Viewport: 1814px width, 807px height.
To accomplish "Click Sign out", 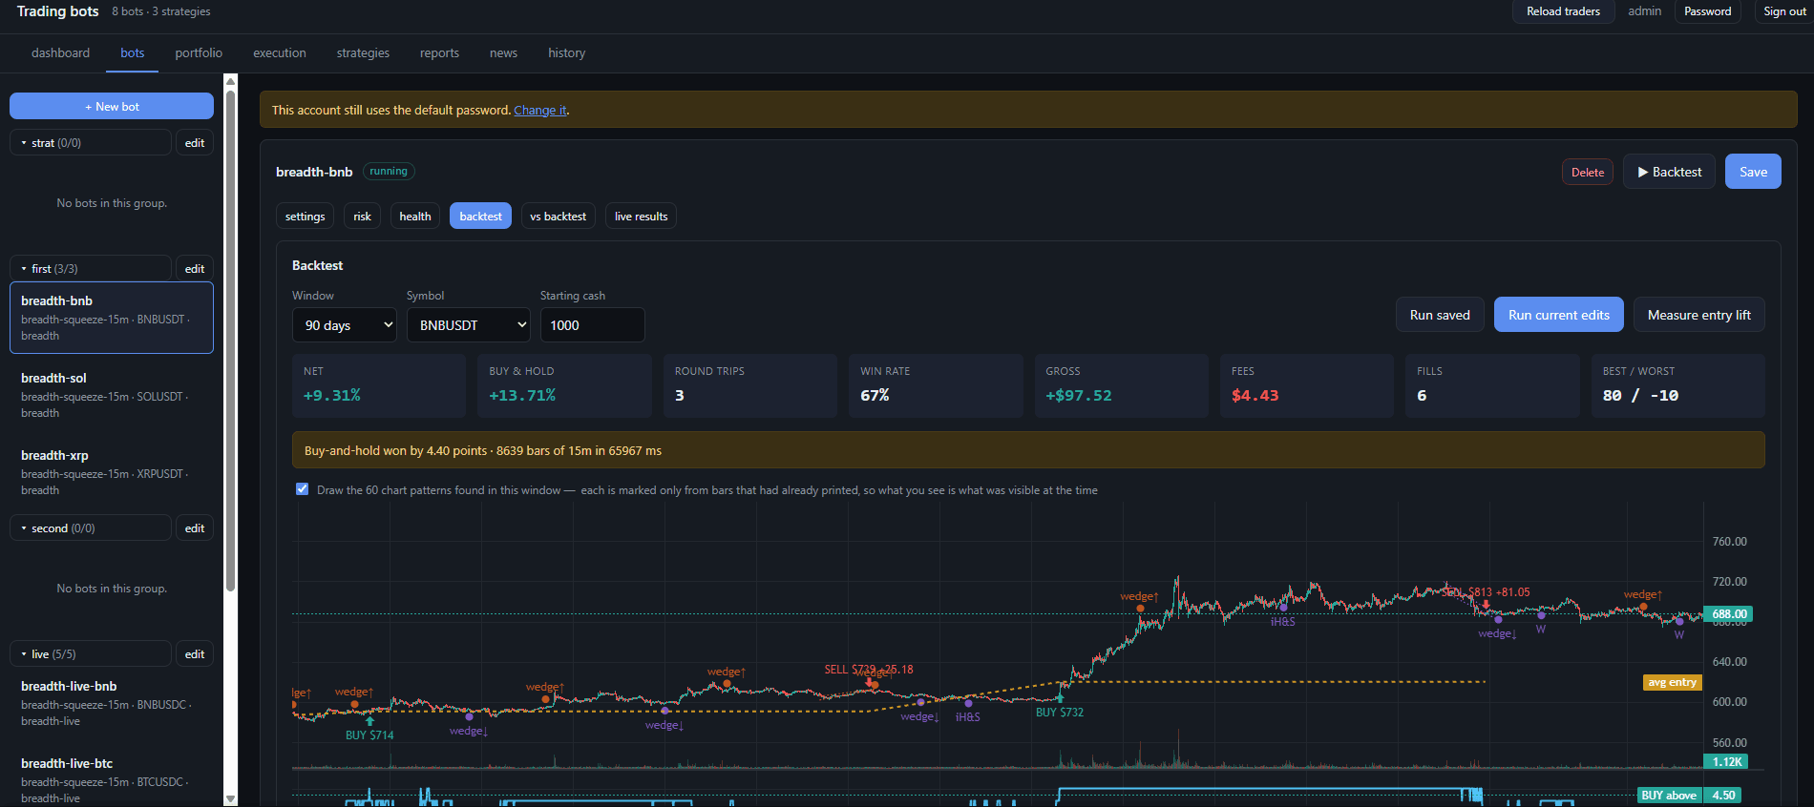I will [x=1784, y=11].
